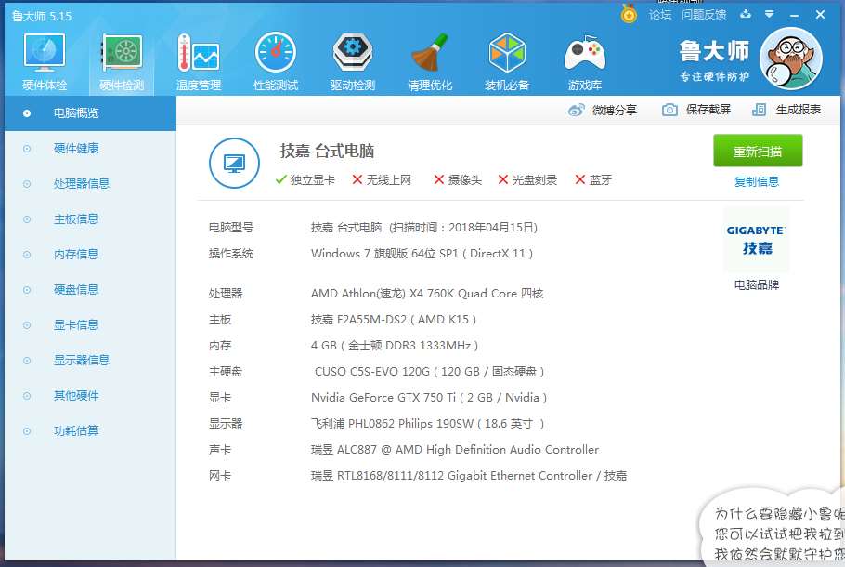The height and width of the screenshot is (567, 845).
Task: Click the 鲁大师 专注硬件防护 logo text
Action: 714,60
